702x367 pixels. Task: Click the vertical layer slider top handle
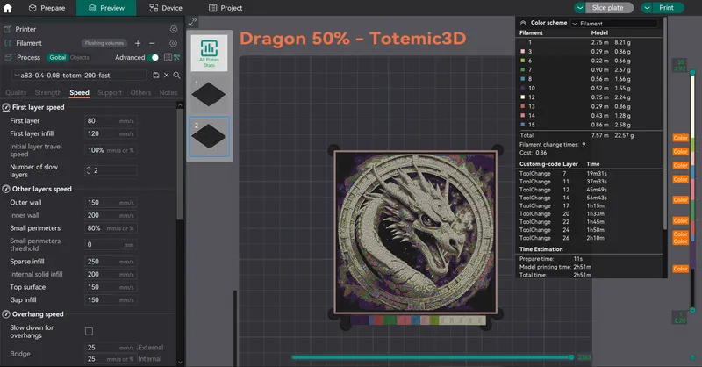(x=692, y=72)
